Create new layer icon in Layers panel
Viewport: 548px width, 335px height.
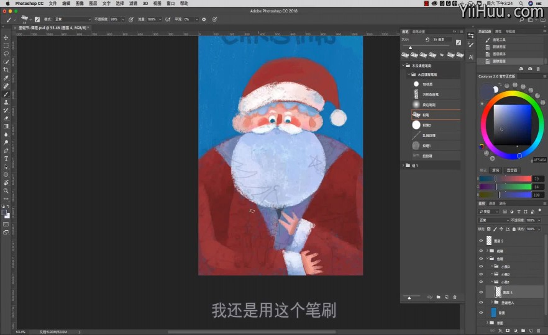pyautogui.click(x=531, y=331)
